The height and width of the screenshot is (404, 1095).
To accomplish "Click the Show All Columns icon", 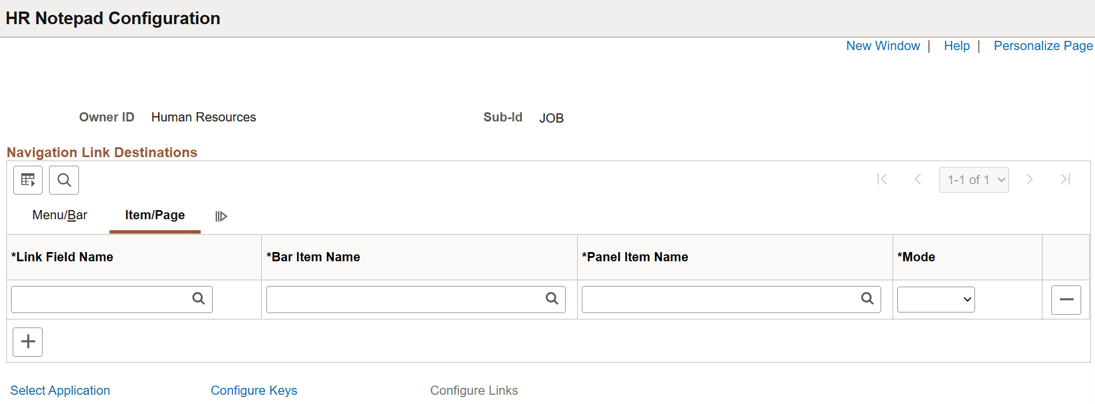I will [x=221, y=216].
